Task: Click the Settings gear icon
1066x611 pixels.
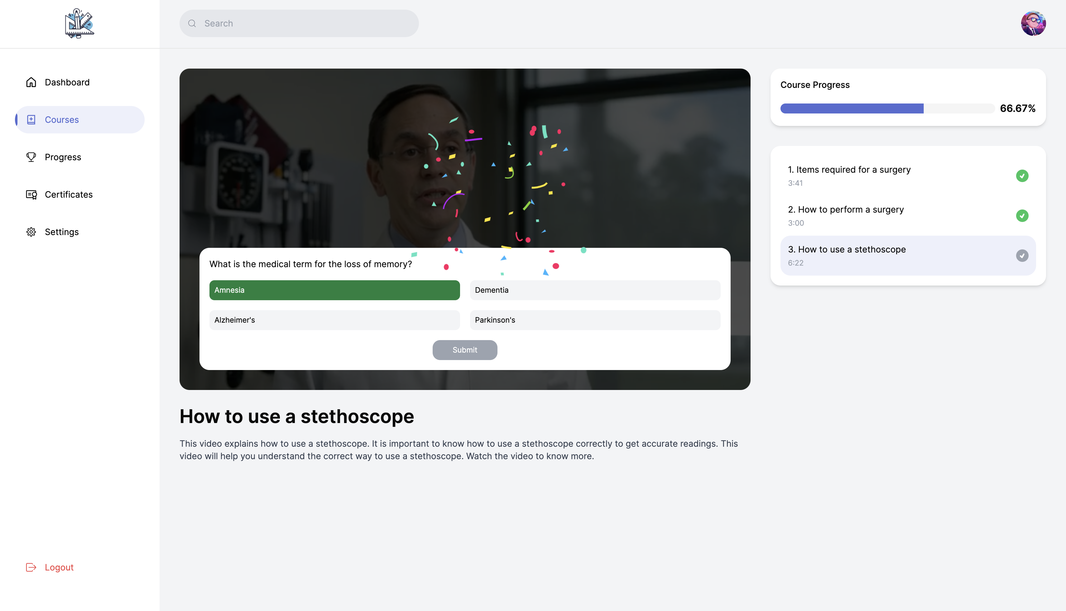Action: [x=31, y=232]
